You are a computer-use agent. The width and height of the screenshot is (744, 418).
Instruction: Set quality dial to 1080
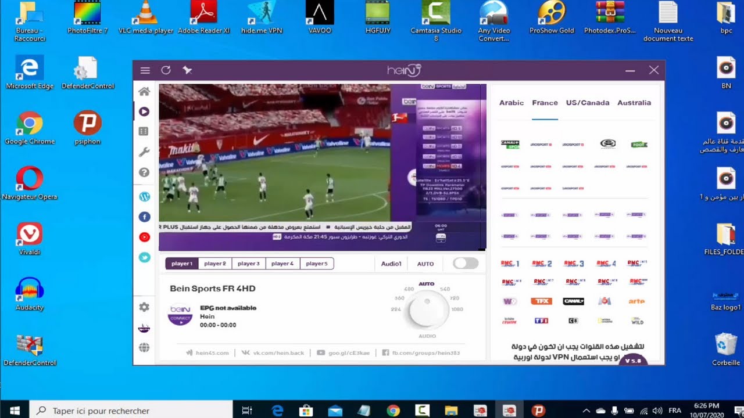pyautogui.click(x=457, y=309)
